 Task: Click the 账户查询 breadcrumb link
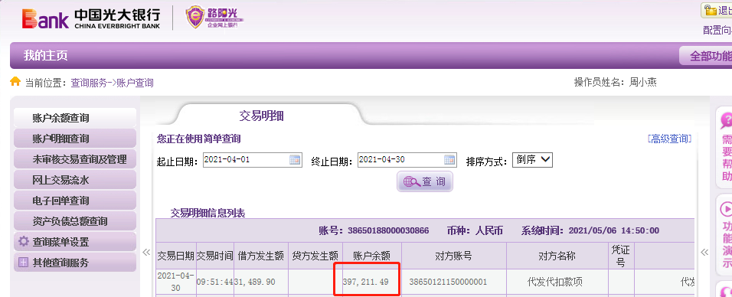click(135, 83)
